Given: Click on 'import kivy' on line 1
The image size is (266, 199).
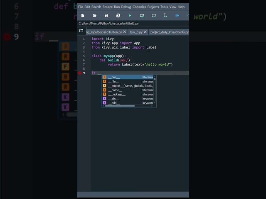Looking at the screenshot, I should pos(103,39).
